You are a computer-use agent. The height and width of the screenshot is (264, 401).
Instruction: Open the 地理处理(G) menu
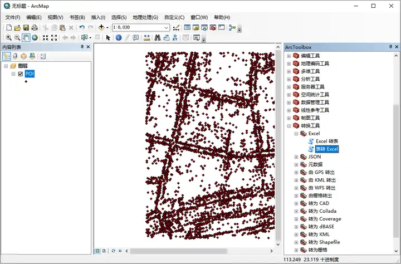(x=144, y=17)
